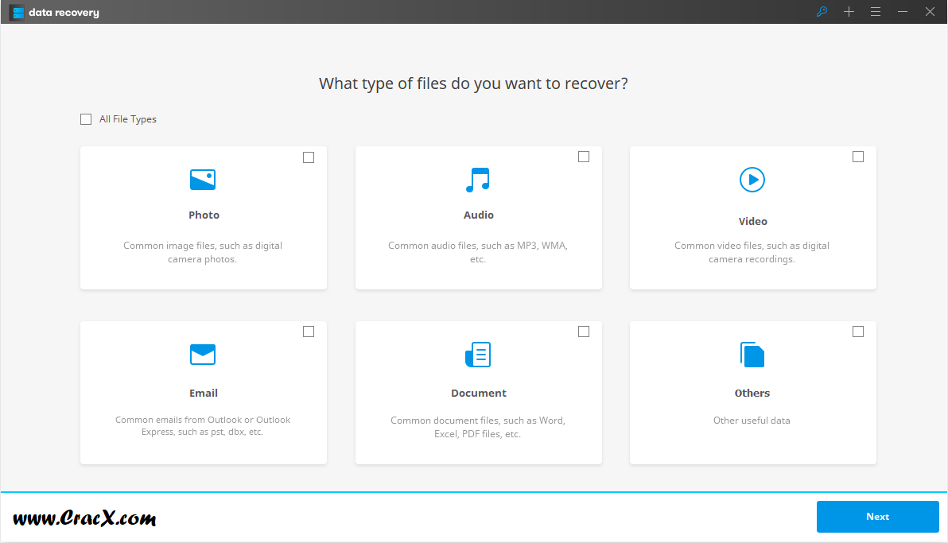Close the data recovery window
948x543 pixels.
pos(930,11)
